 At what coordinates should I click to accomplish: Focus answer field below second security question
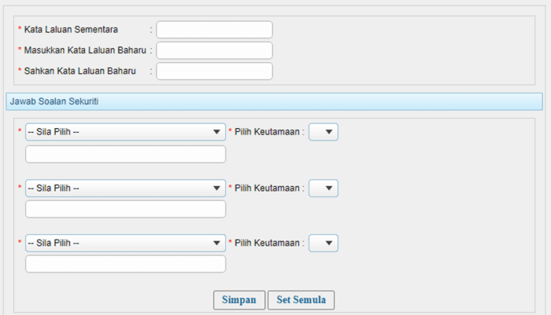point(125,209)
